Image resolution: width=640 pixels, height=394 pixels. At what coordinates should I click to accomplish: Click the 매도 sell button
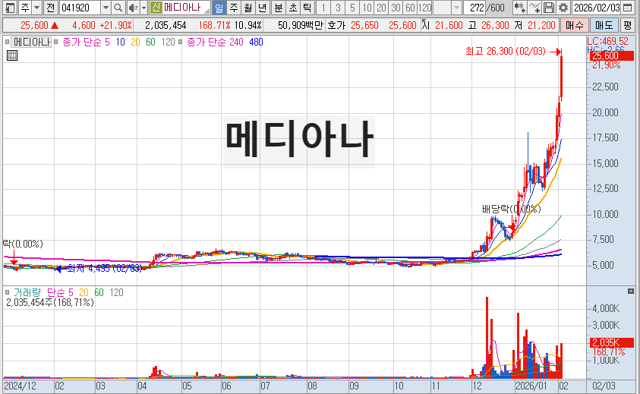[604, 25]
